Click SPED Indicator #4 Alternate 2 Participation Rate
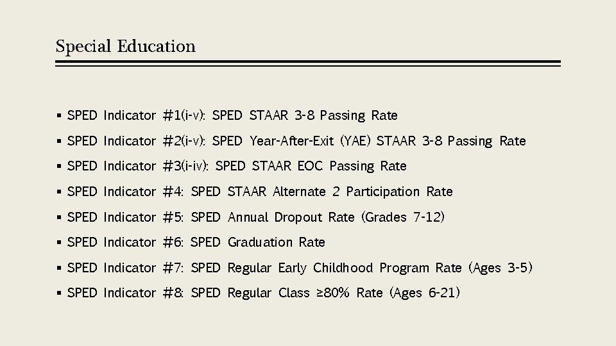 260,192
